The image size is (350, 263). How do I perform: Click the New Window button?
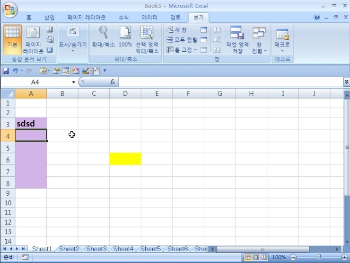click(177, 30)
